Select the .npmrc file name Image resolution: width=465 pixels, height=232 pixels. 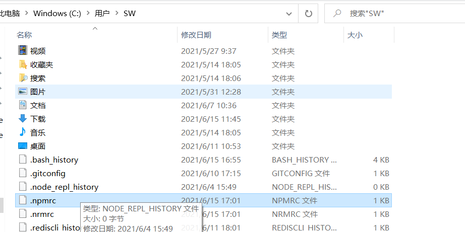(43, 201)
